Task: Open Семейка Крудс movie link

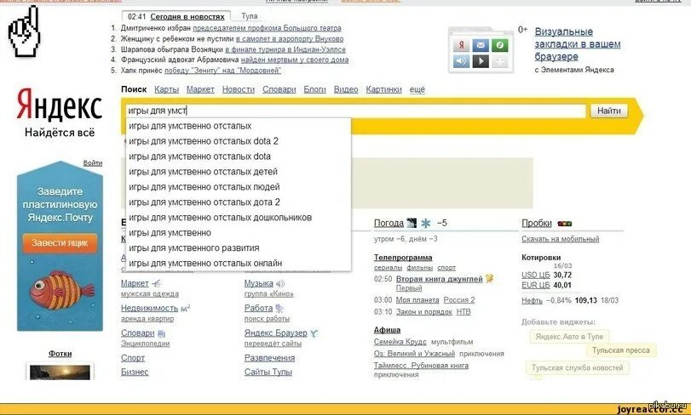Action: [400, 342]
